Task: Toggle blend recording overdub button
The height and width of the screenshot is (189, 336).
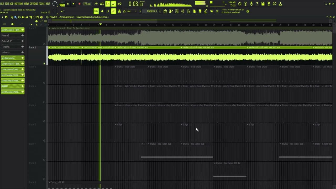Action: 113,4
